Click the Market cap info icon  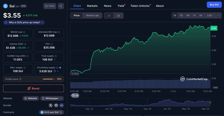[x=24, y=32]
